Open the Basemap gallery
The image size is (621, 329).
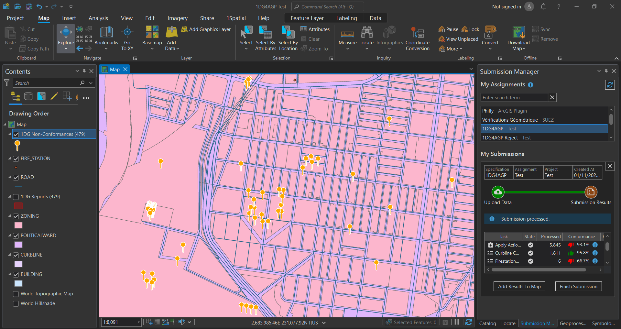[x=152, y=38]
